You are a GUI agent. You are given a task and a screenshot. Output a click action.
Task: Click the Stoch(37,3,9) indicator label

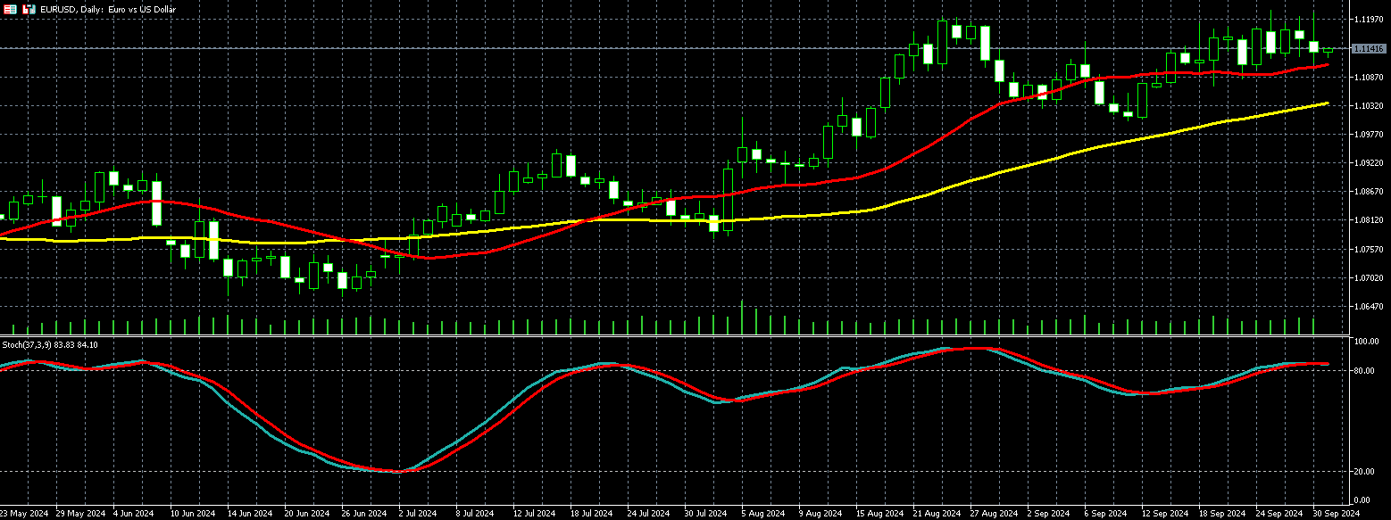pos(49,344)
